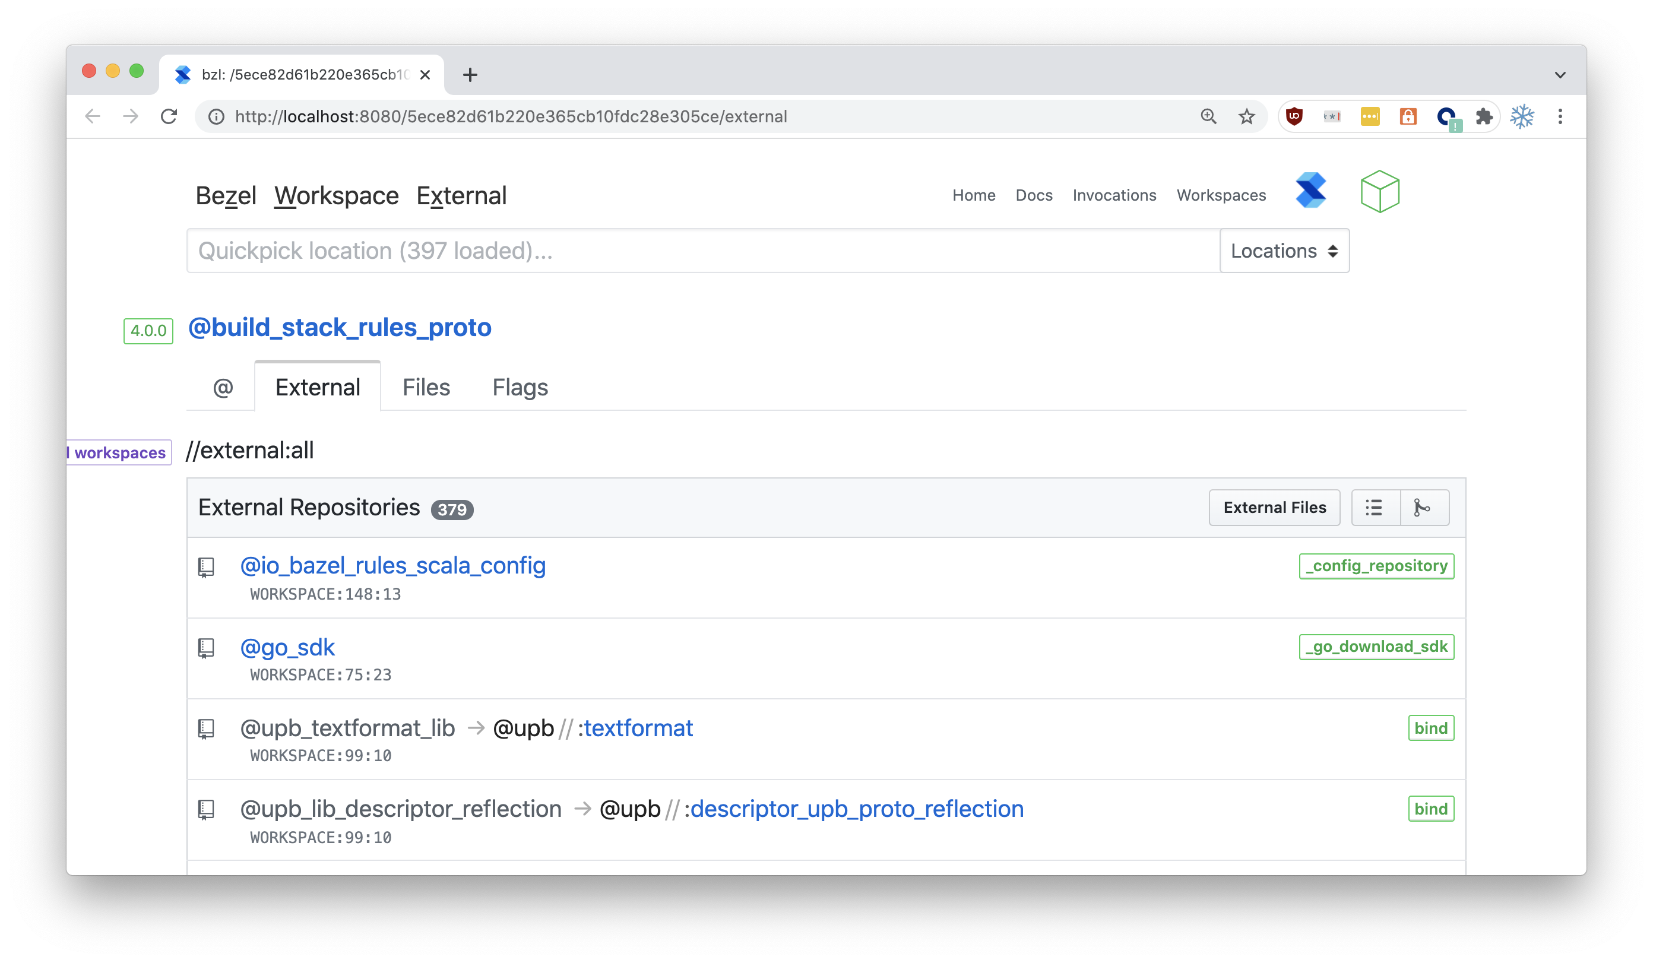This screenshot has height=963, width=1653.
Task: Expand the tab search chevron
Action: point(1560,75)
